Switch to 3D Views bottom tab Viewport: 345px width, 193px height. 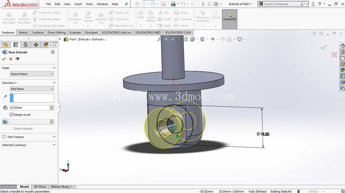[40, 187]
